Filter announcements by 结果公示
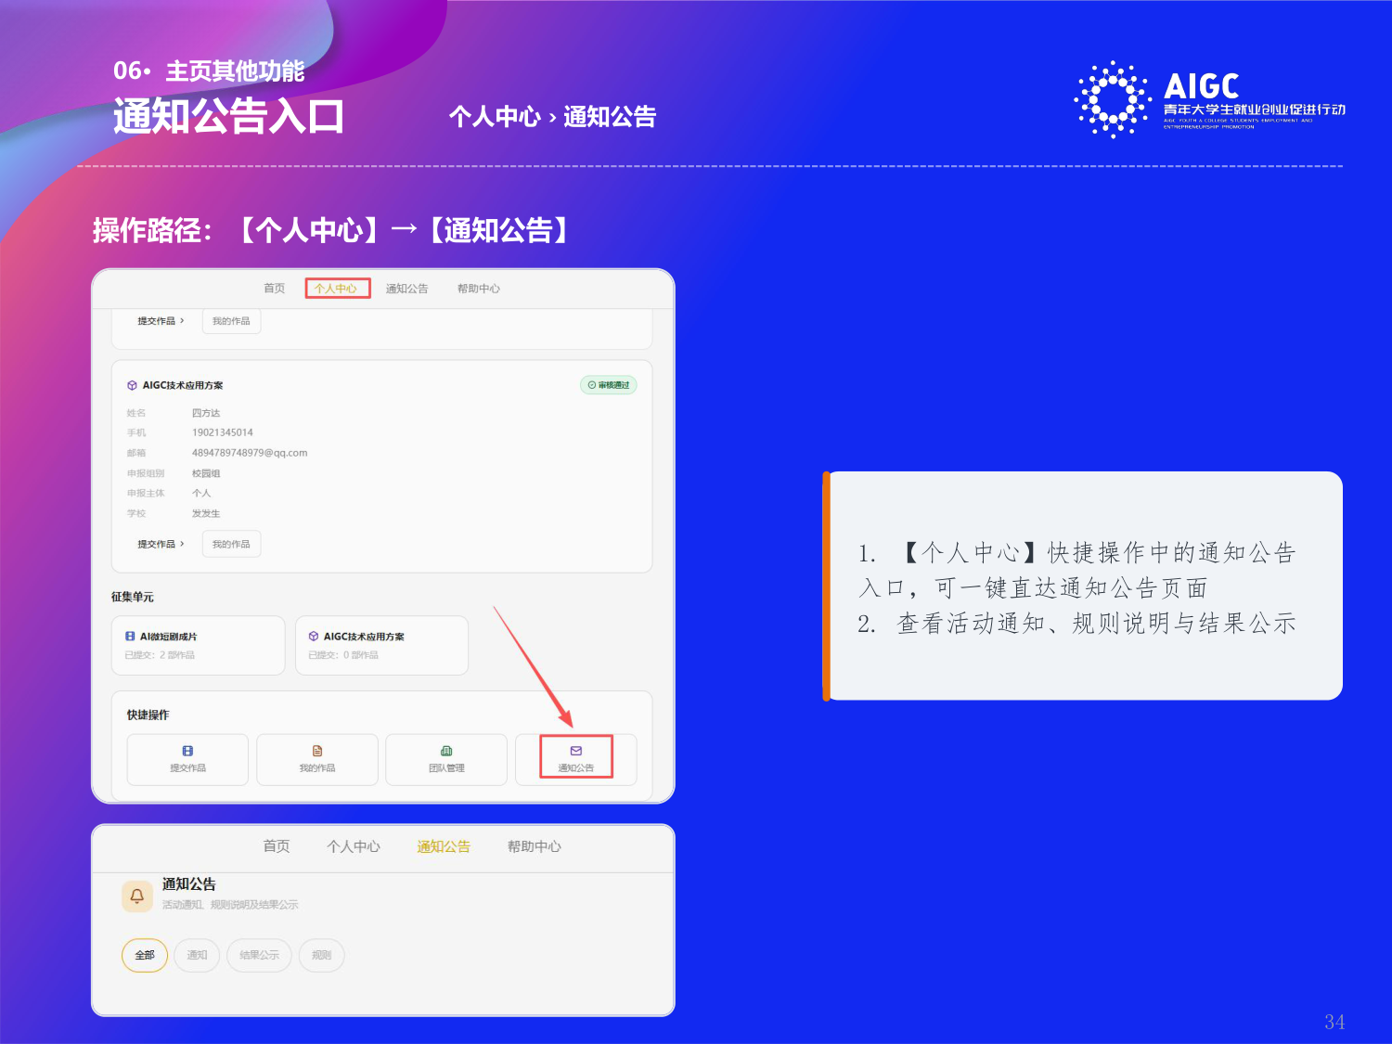The width and height of the screenshot is (1392, 1044). tap(259, 955)
